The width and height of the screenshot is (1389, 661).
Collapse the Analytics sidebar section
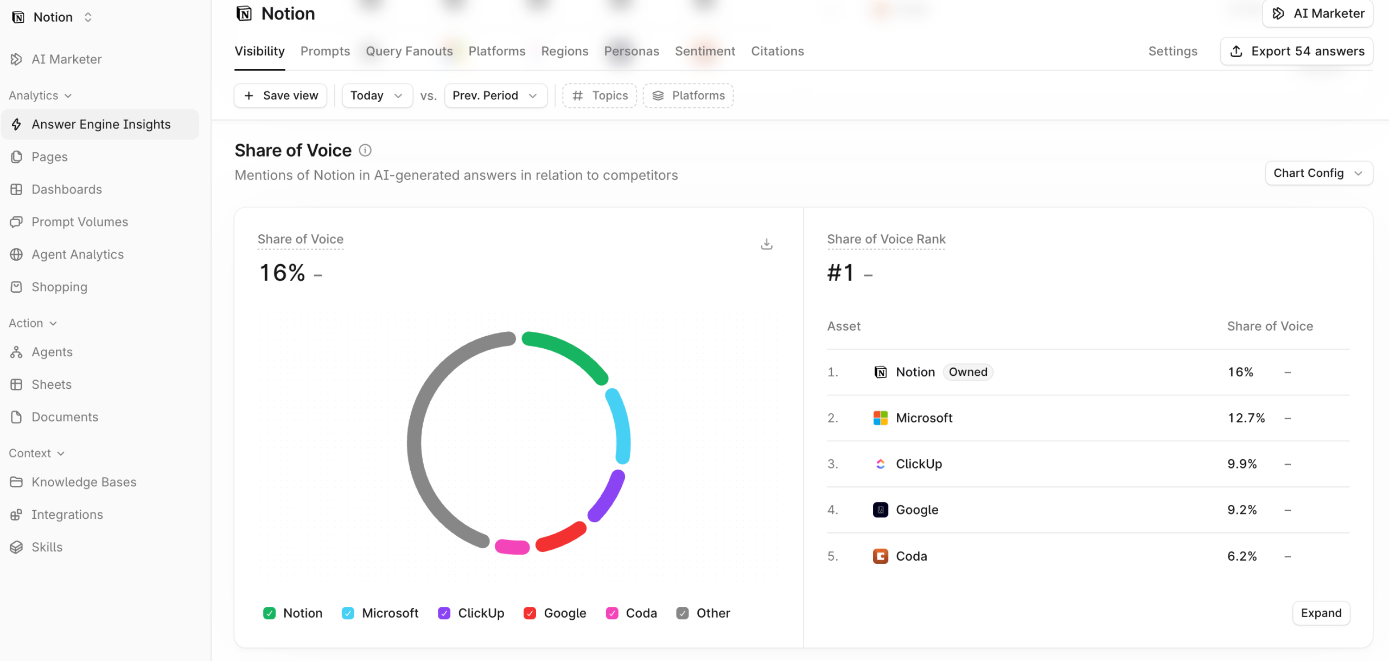click(x=40, y=95)
